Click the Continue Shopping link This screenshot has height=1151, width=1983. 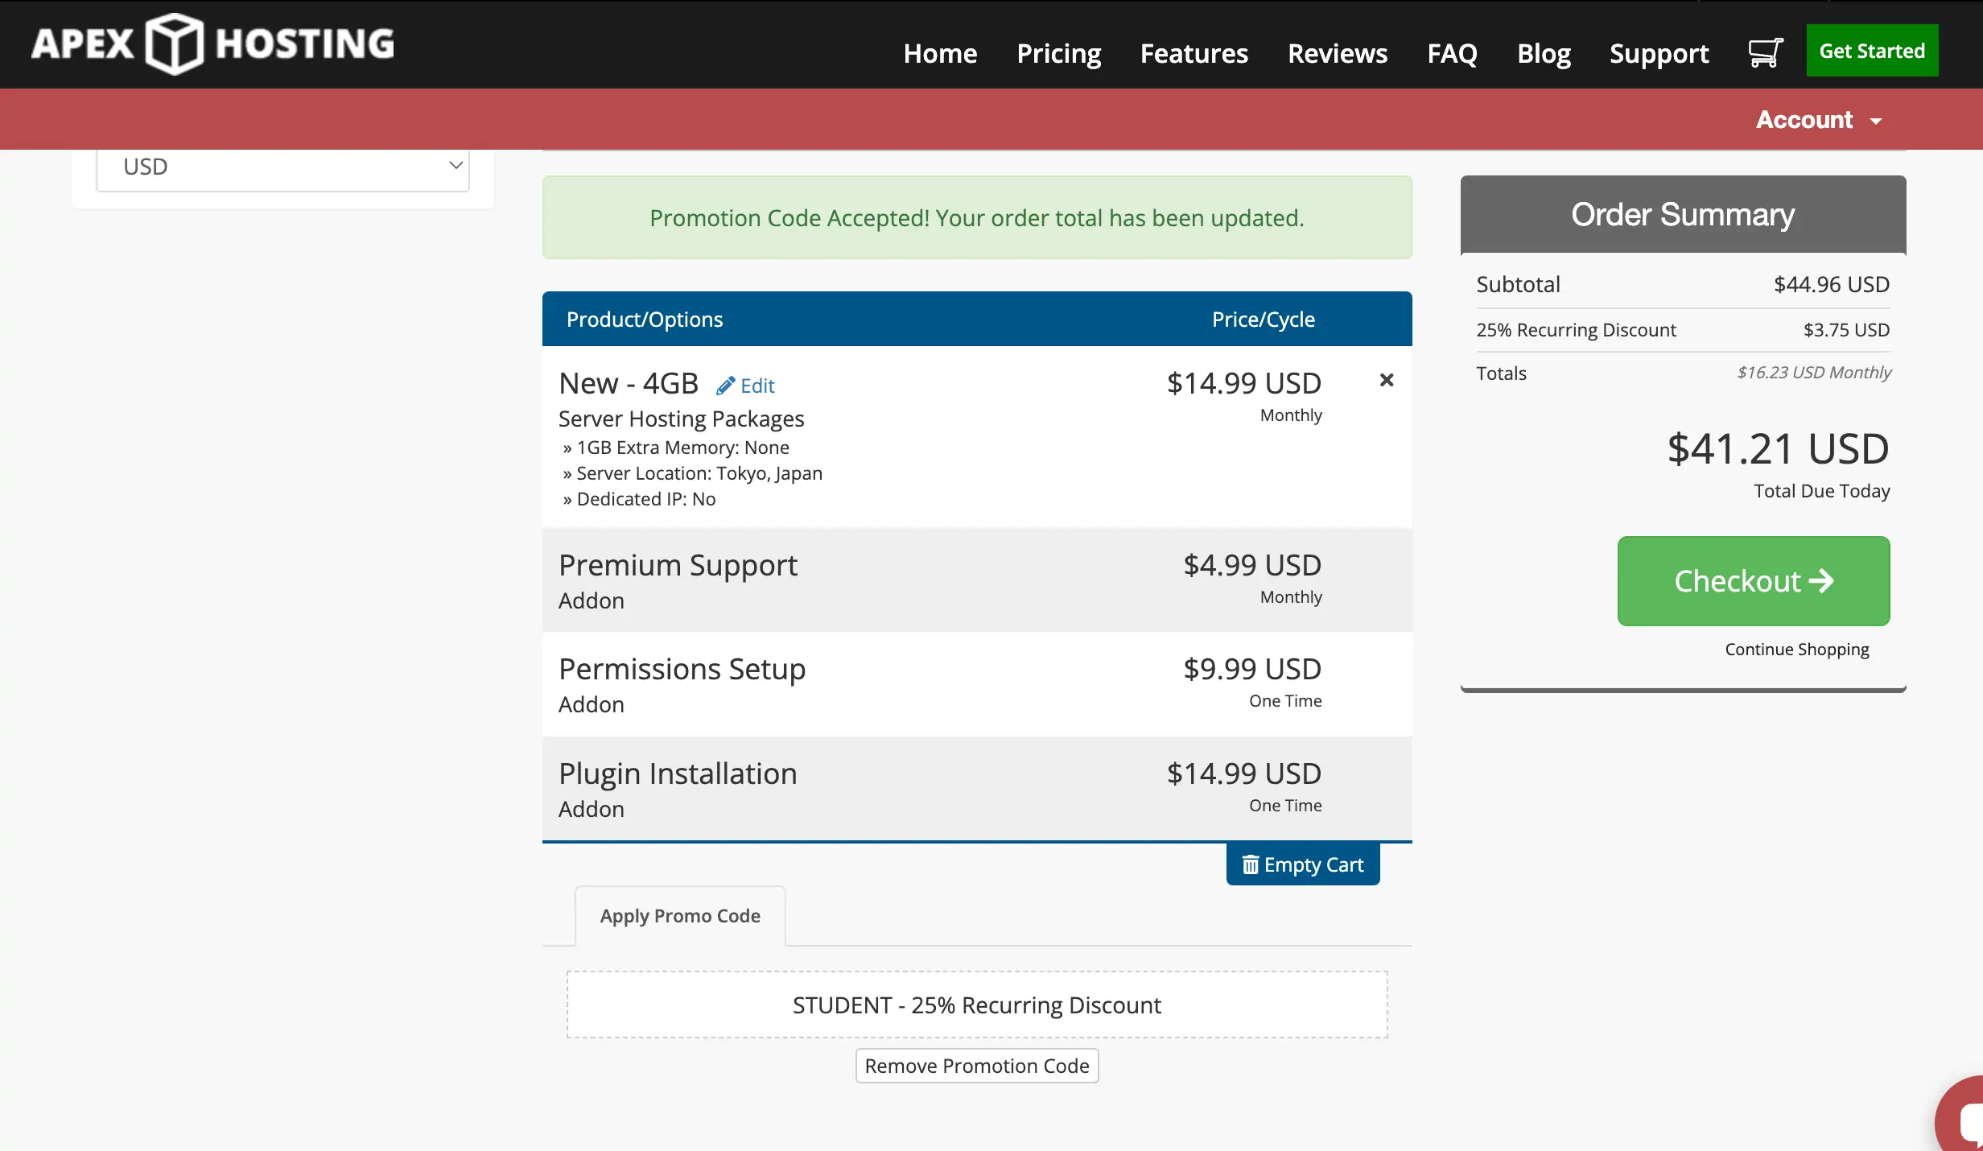pyautogui.click(x=1796, y=649)
